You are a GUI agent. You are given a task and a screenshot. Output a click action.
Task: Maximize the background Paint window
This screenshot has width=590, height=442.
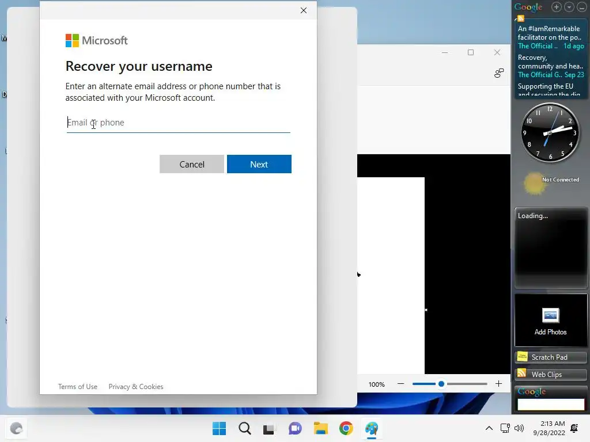coord(471,52)
